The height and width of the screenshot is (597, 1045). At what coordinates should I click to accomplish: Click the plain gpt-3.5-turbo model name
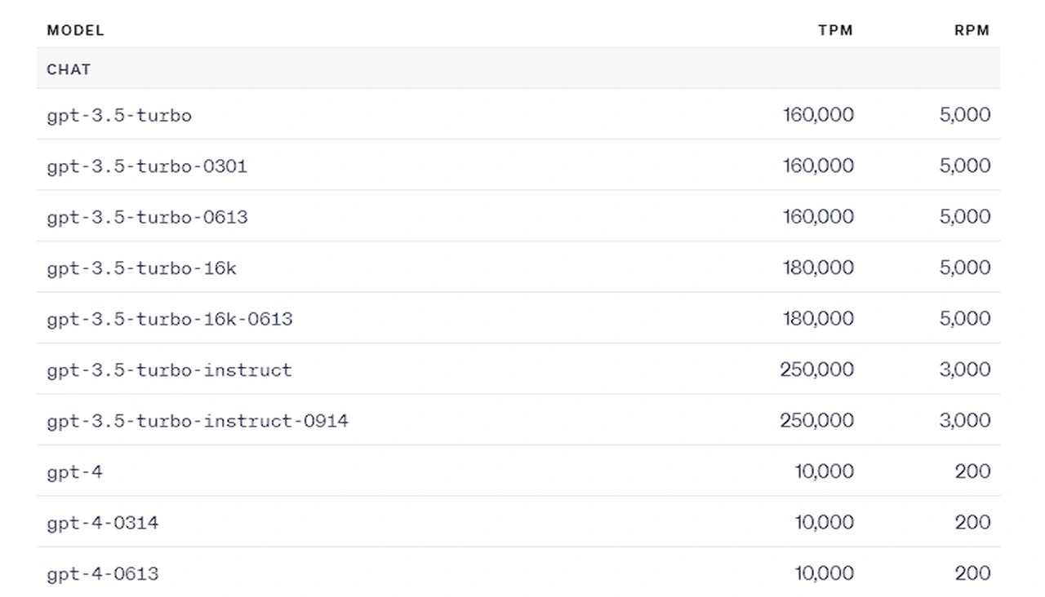click(119, 115)
